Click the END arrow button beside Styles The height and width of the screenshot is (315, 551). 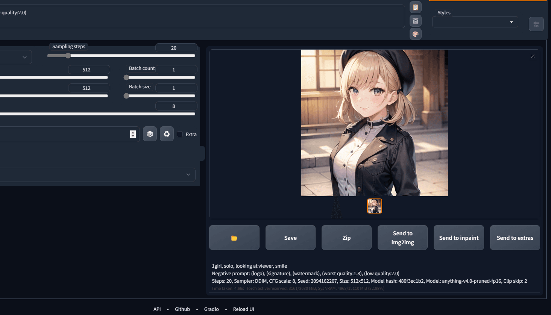point(536,24)
